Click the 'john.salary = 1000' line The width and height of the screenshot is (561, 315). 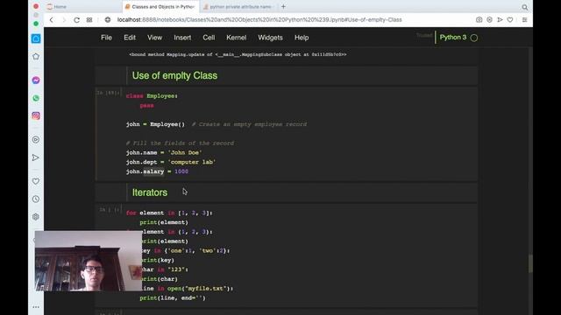coord(157,171)
